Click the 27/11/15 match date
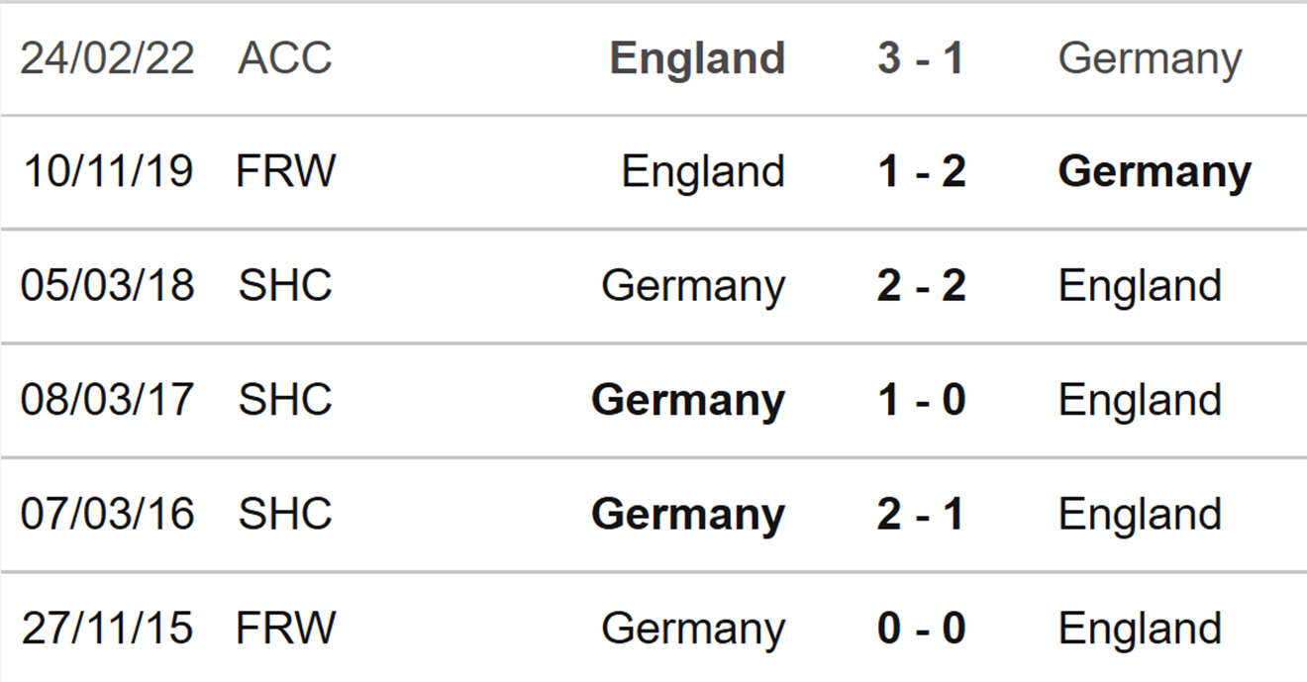Image resolution: width=1307 pixels, height=682 pixels. 107,629
